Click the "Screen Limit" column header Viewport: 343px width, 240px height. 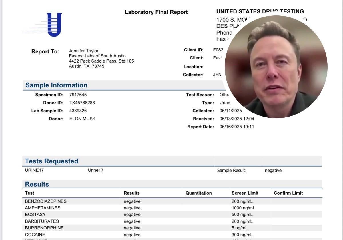(x=245, y=193)
